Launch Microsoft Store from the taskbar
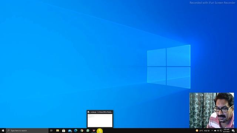This screenshot has width=237, height=133. (64, 130)
